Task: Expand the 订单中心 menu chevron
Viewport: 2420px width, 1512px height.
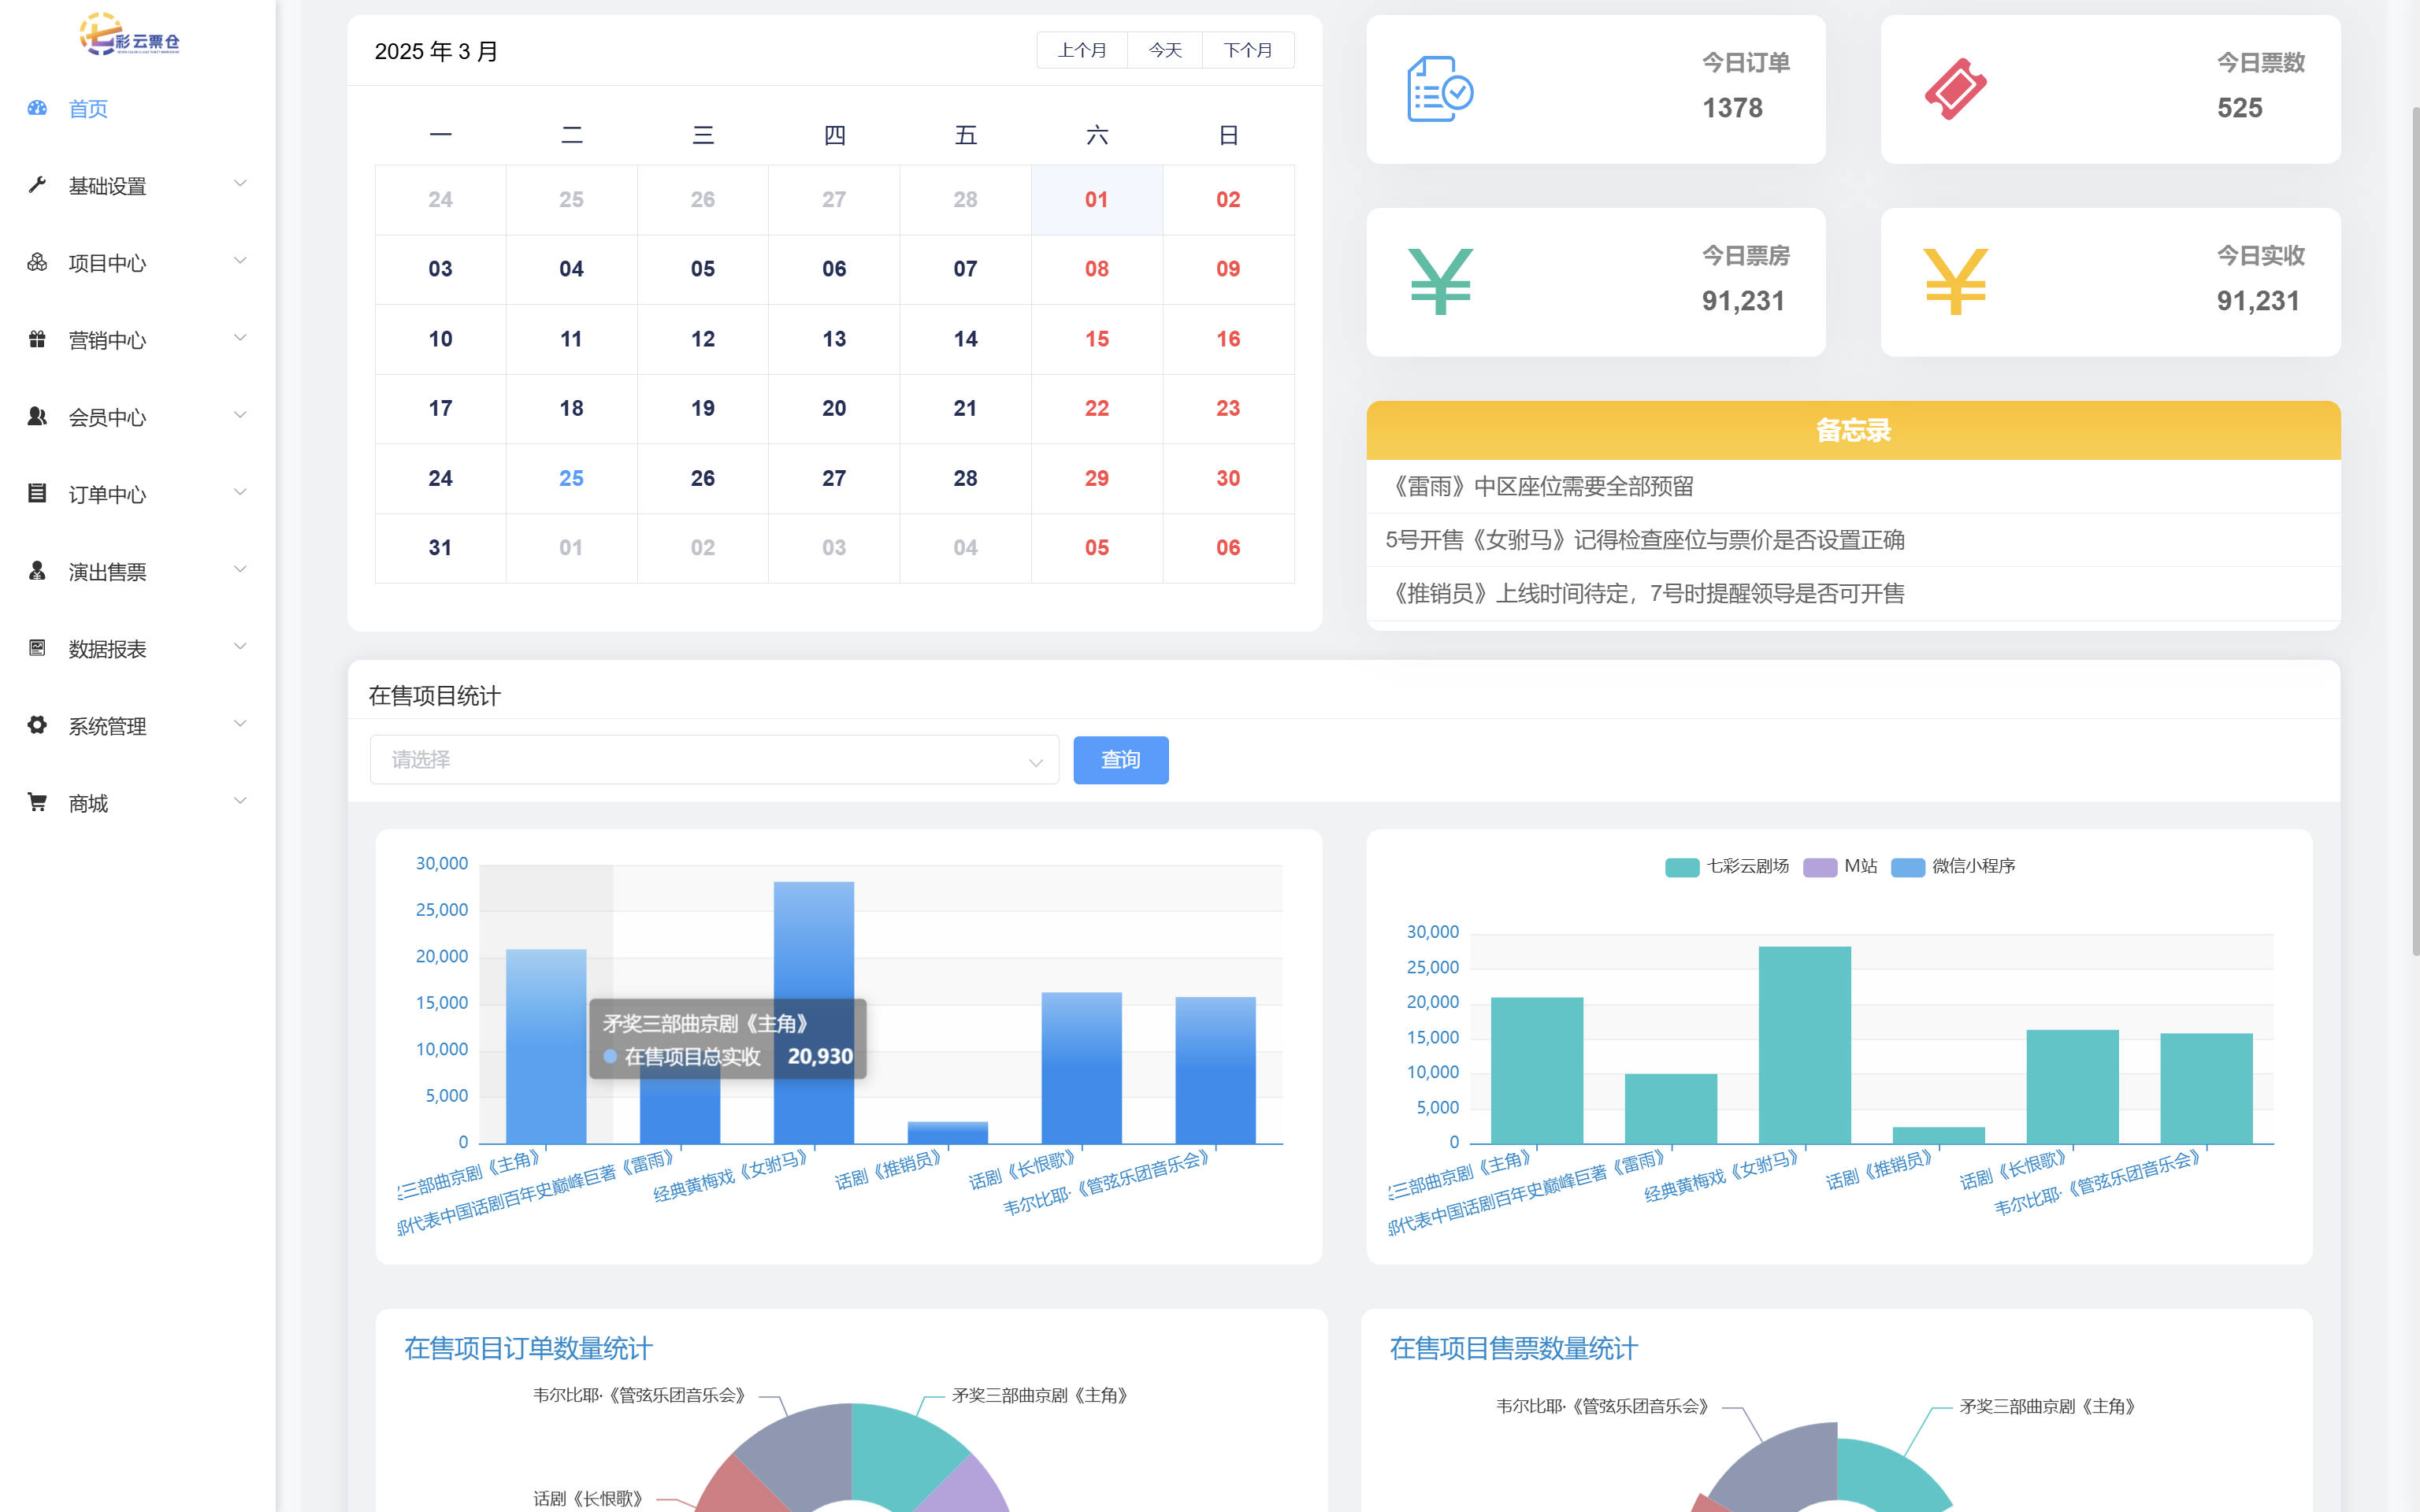Action: point(240,493)
